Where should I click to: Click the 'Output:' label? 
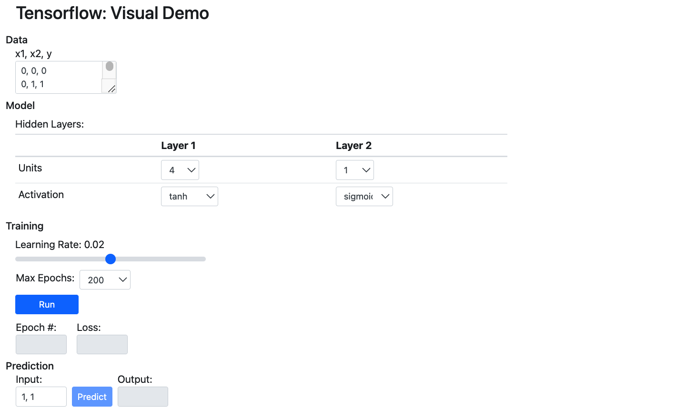[x=135, y=379]
